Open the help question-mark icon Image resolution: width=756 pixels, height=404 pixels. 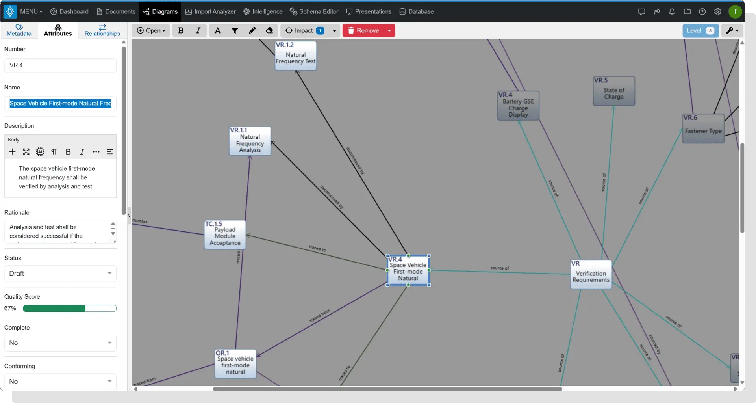click(702, 11)
